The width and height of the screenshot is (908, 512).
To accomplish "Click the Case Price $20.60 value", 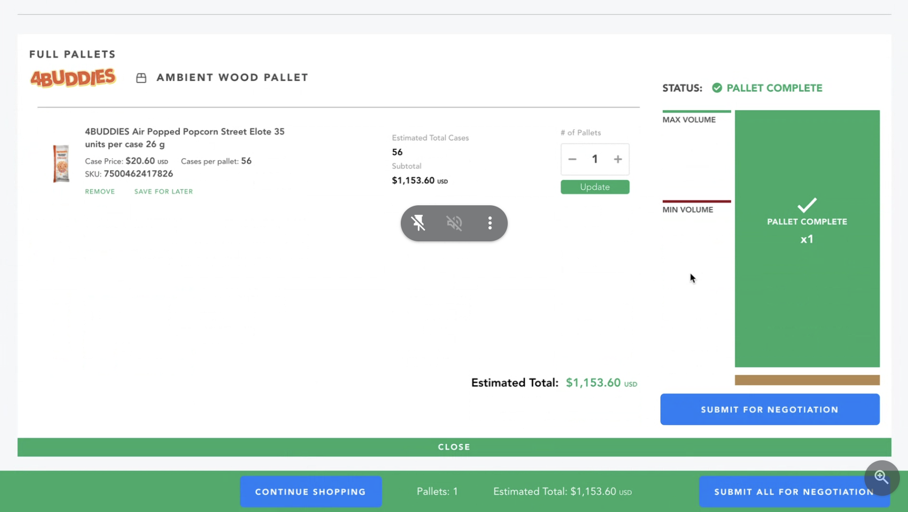I will coord(140,161).
